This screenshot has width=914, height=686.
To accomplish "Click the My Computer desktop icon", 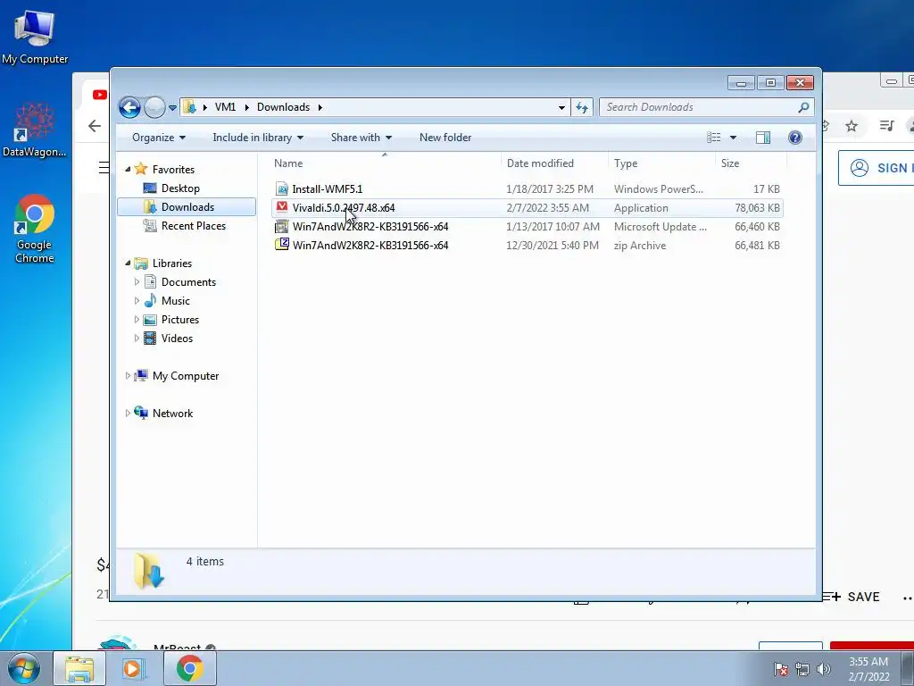I will click(x=35, y=36).
